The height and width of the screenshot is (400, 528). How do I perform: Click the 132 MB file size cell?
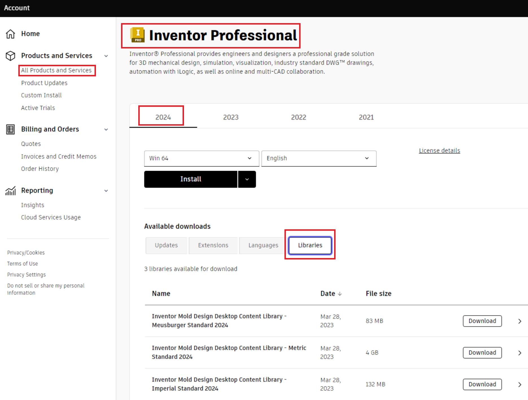376,385
